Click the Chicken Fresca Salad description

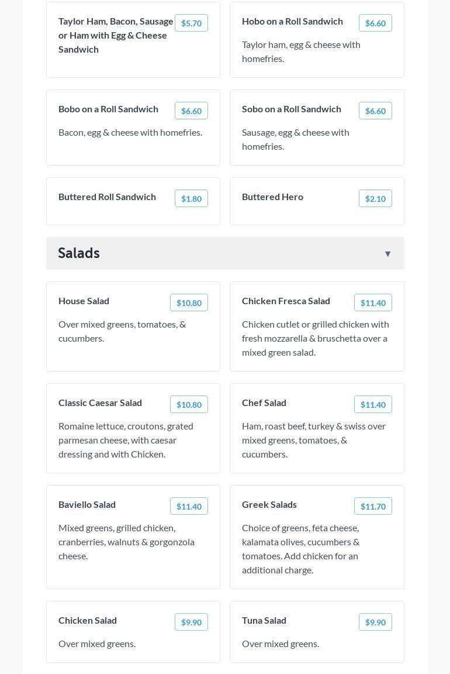click(x=316, y=338)
